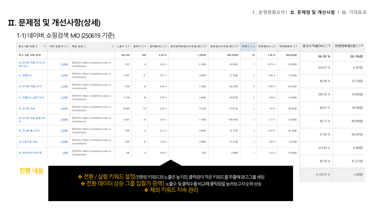Image resolution: width=377 pixels, height=212 pixels.
Task: Sort by the 클릭수 column arrows
Action: pos(145,46)
